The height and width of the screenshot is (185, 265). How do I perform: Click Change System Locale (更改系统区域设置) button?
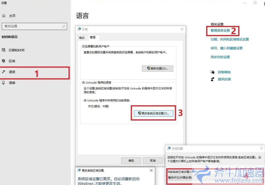[153, 113]
